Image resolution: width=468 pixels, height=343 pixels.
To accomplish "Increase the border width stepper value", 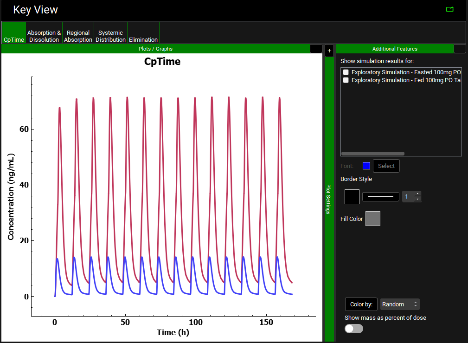I will [x=417, y=194].
